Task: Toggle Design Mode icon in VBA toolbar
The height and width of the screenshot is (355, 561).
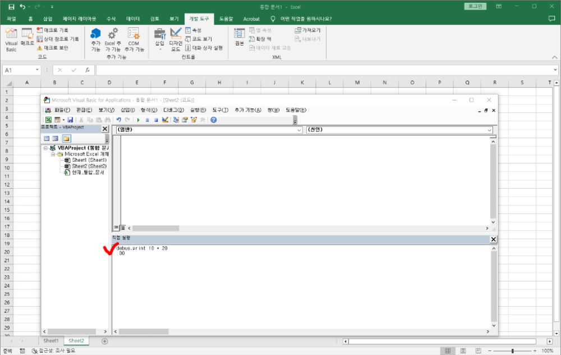Action: (165, 120)
